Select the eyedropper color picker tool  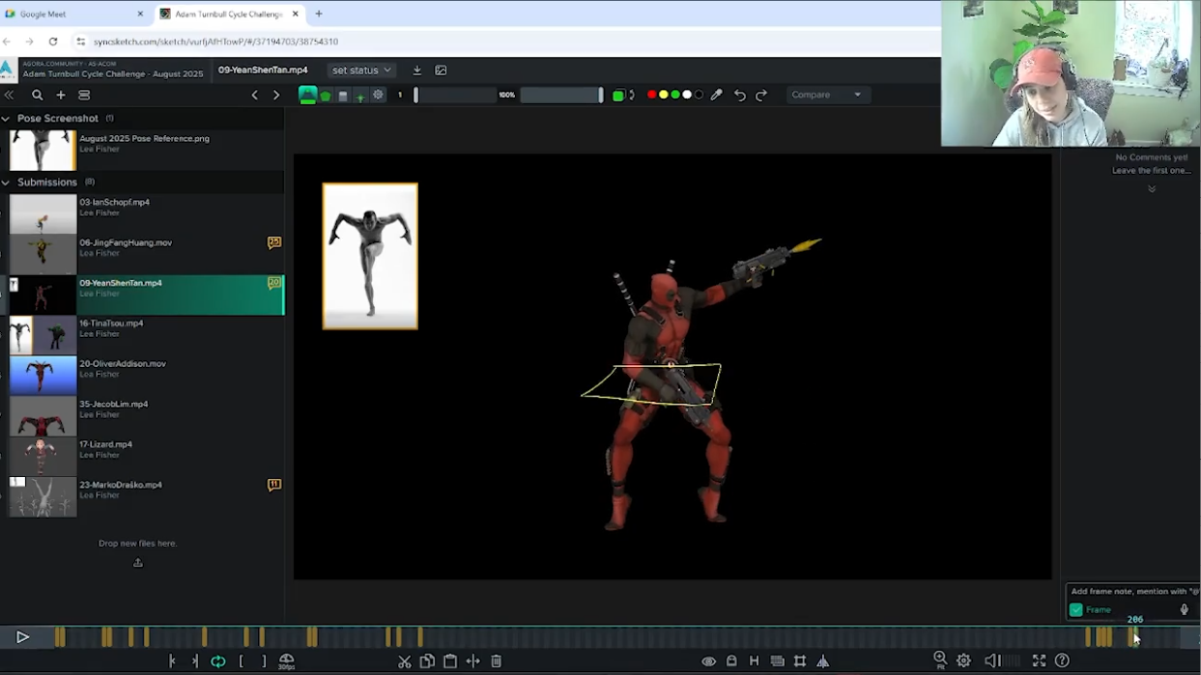717,95
